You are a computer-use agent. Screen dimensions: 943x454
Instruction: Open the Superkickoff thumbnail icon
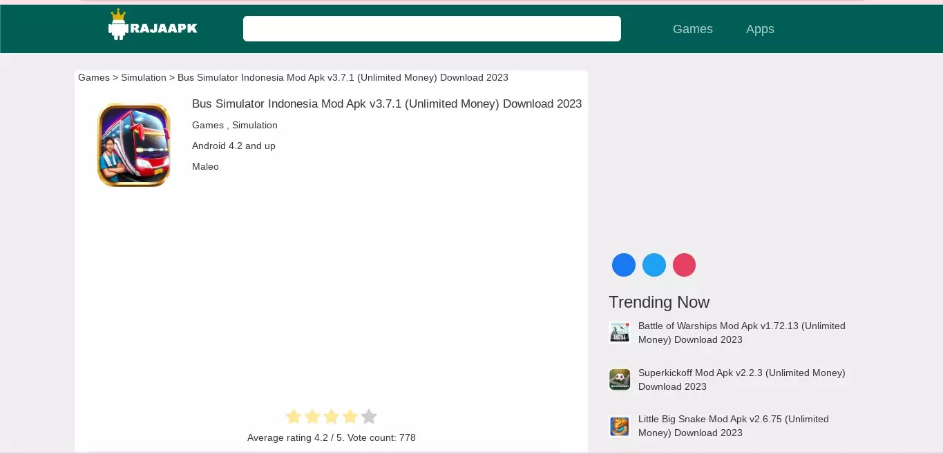coord(620,379)
